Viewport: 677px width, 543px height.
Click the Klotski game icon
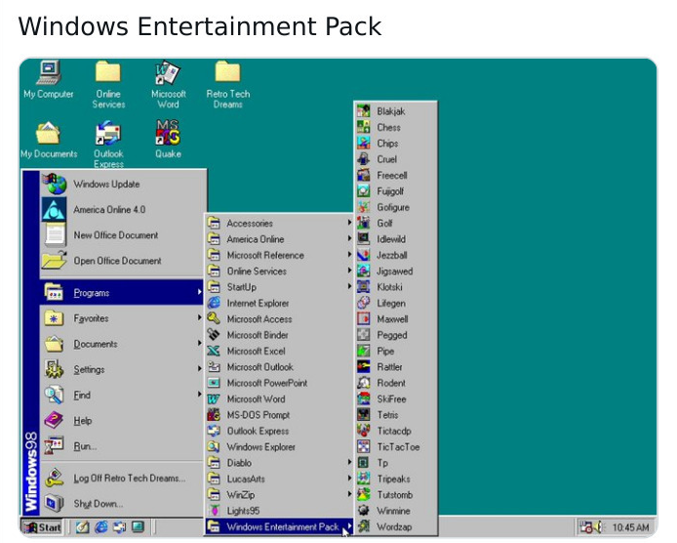364,287
